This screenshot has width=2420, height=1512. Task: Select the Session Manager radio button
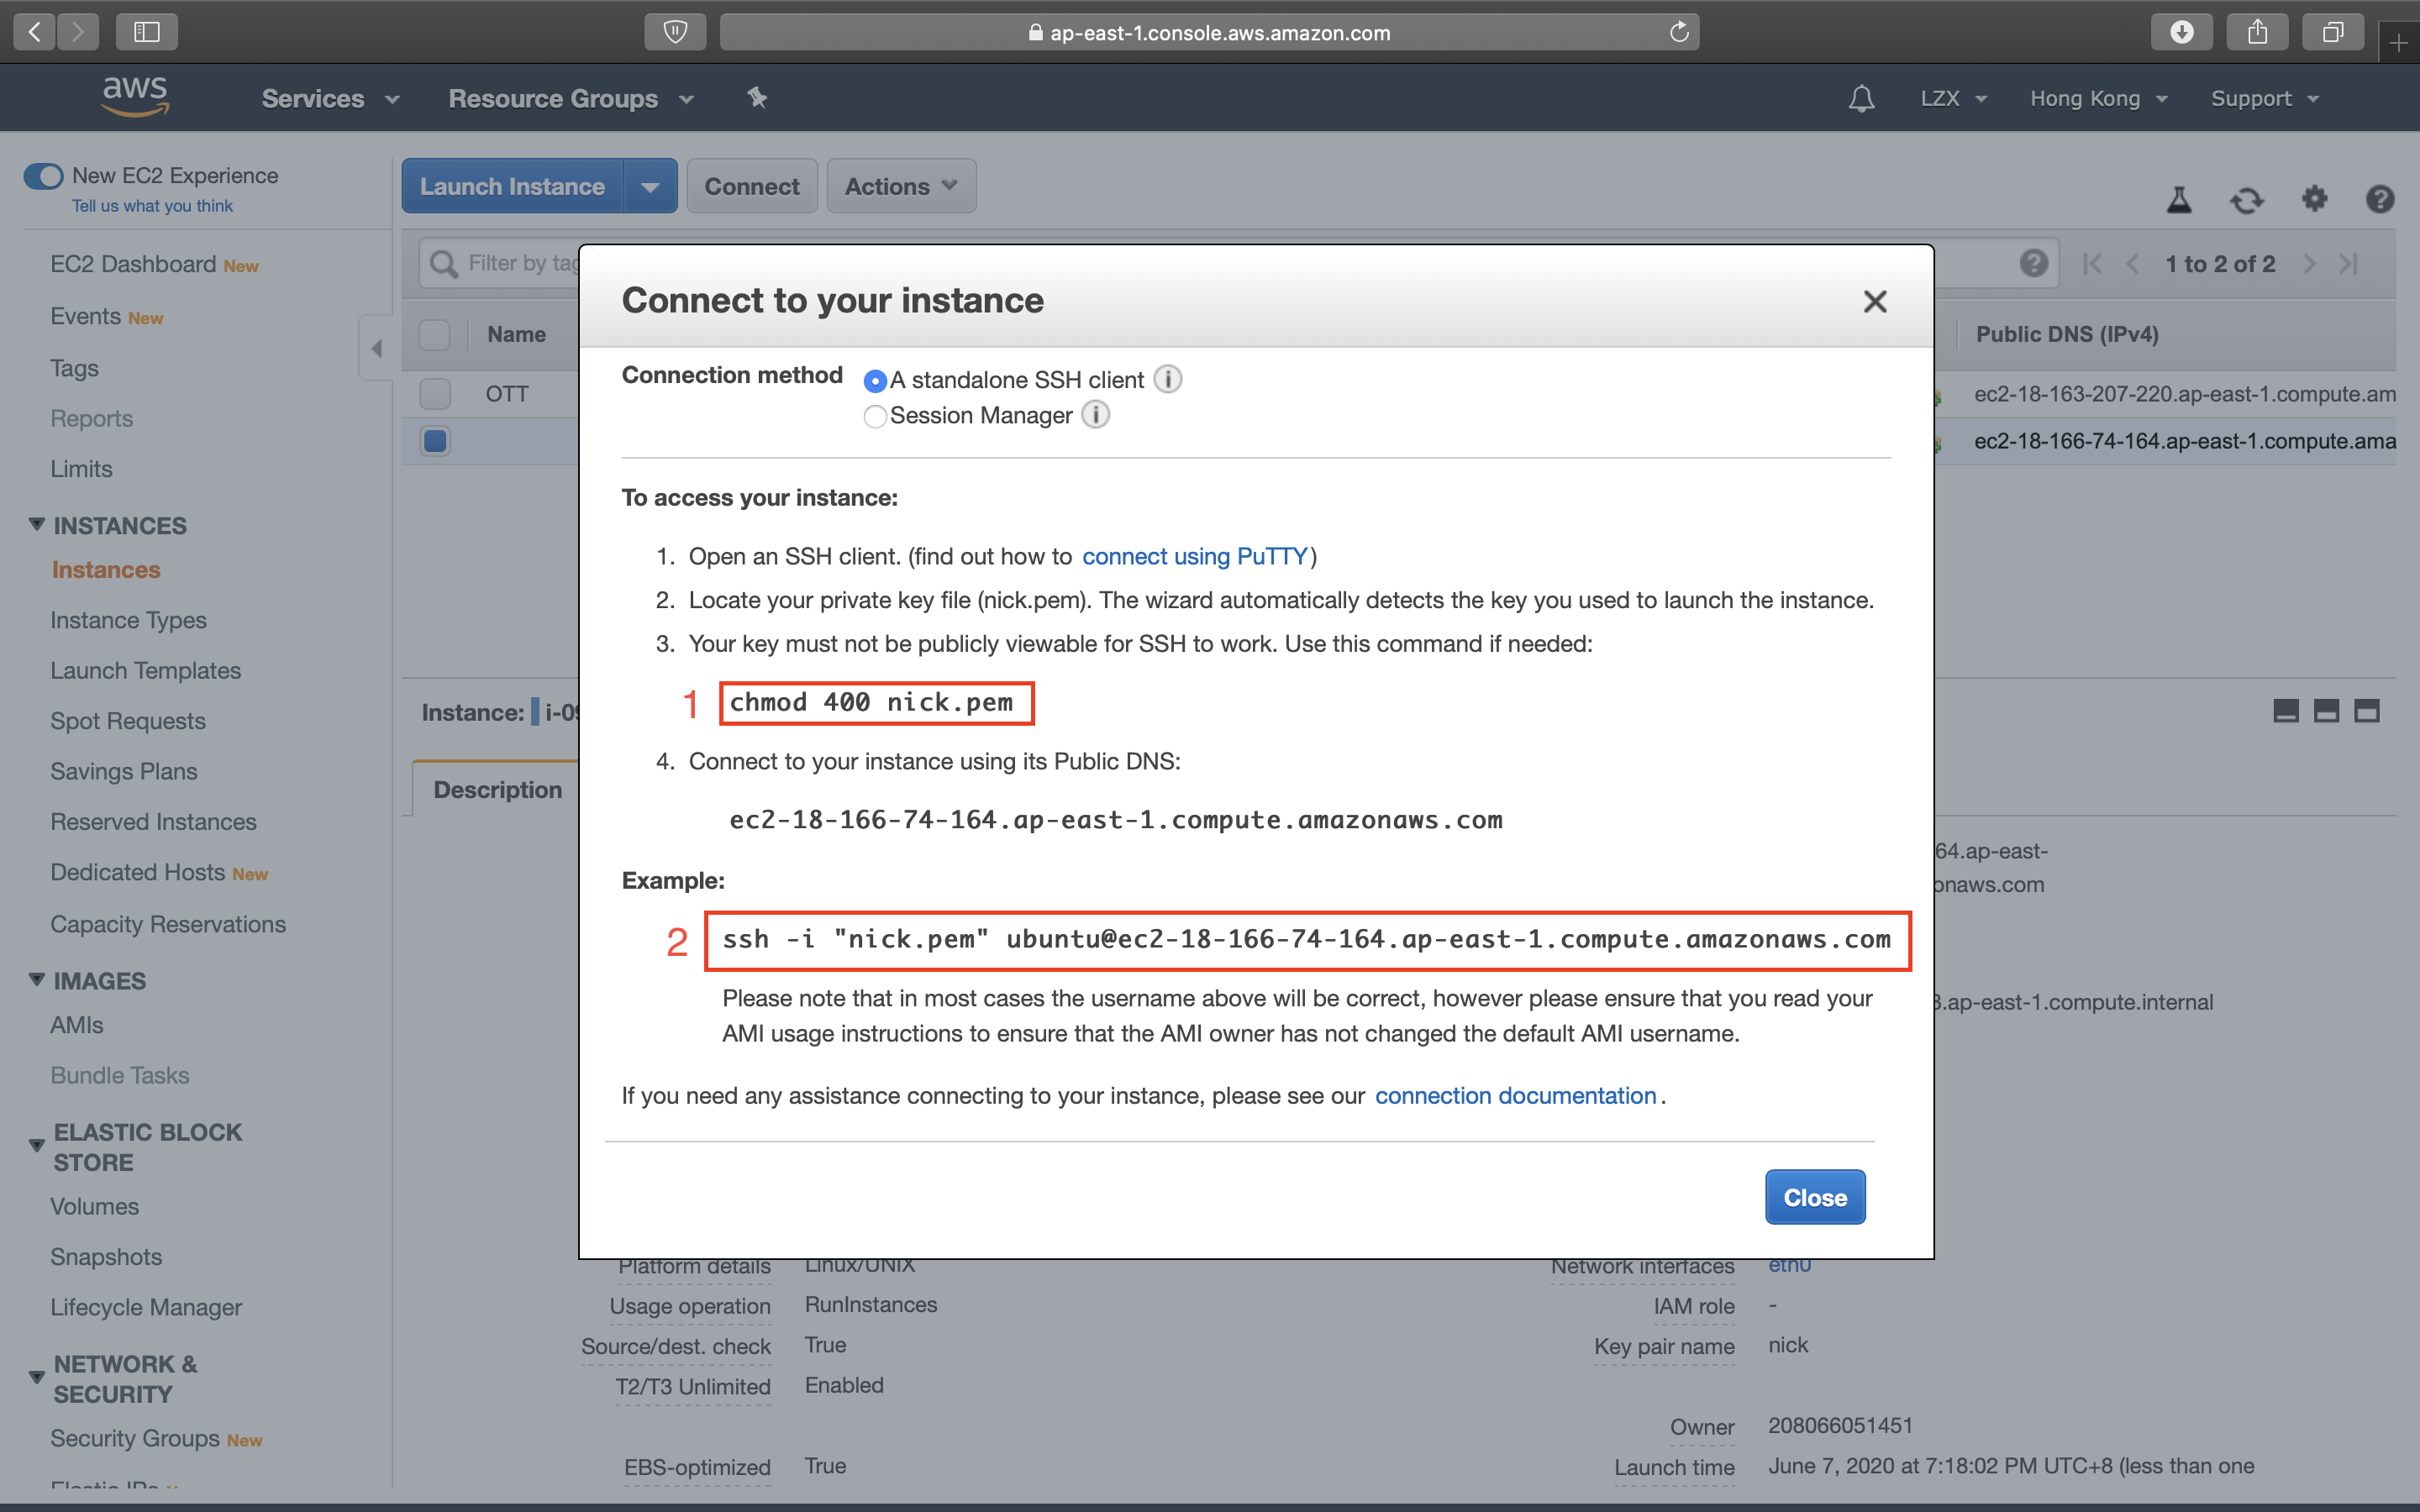875,416
